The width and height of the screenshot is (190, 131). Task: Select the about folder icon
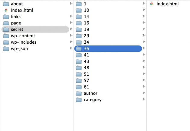pos(6,4)
